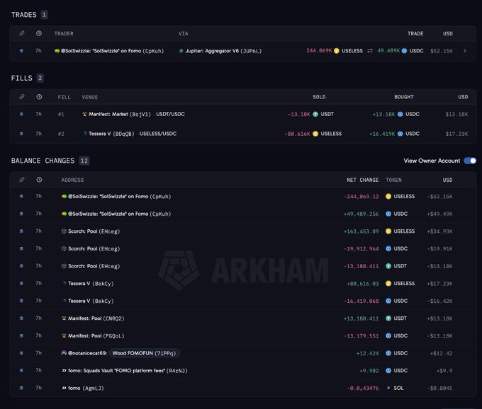Click the -16,419.068 net change value
This screenshot has height=409, width=482.
click(361, 301)
